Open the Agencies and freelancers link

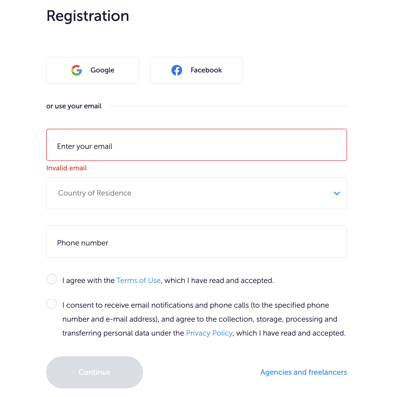(x=304, y=372)
